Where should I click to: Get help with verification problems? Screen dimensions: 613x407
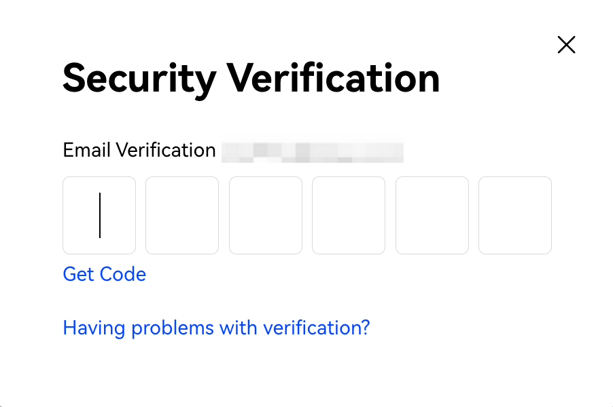[216, 328]
